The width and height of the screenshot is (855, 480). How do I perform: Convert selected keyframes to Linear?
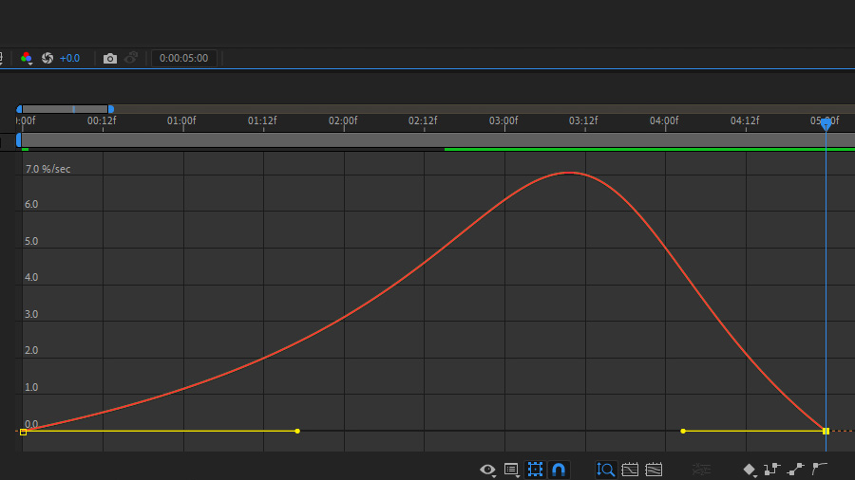(x=795, y=470)
